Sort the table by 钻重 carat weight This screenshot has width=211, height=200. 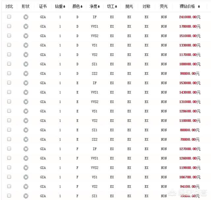[60, 7]
